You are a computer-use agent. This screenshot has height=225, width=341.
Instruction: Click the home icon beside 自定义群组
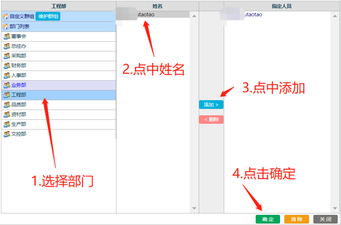point(6,17)
